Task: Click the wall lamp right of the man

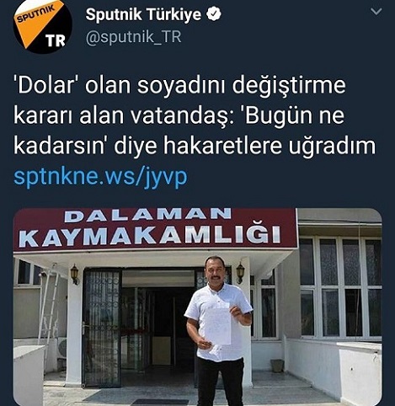Action: (240, 273)
